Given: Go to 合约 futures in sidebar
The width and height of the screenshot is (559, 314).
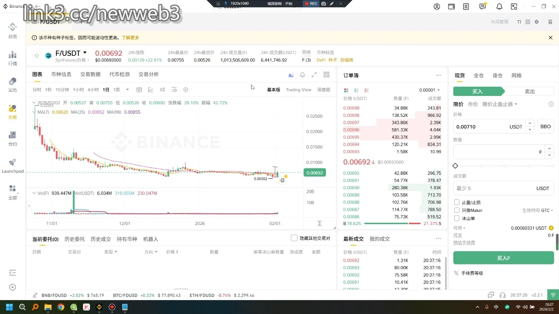Looking at the screenshot, I should pos(13,138).
